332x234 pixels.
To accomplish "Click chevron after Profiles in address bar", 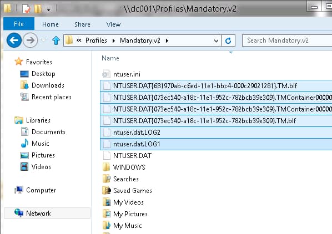I will coord(114,40).
